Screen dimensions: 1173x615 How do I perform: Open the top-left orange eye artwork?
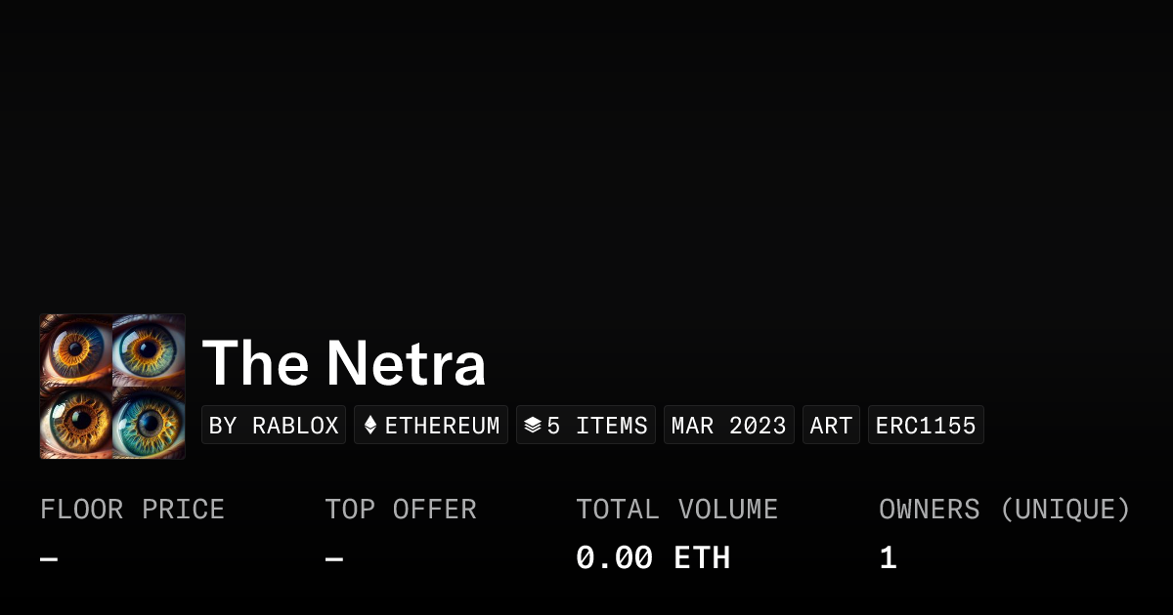76,349
